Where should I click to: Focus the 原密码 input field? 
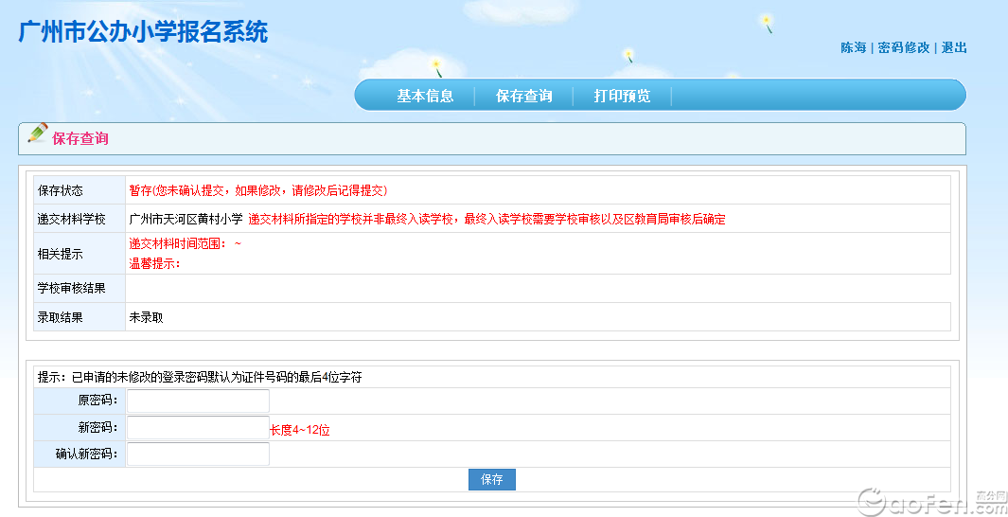click(198, 401)
